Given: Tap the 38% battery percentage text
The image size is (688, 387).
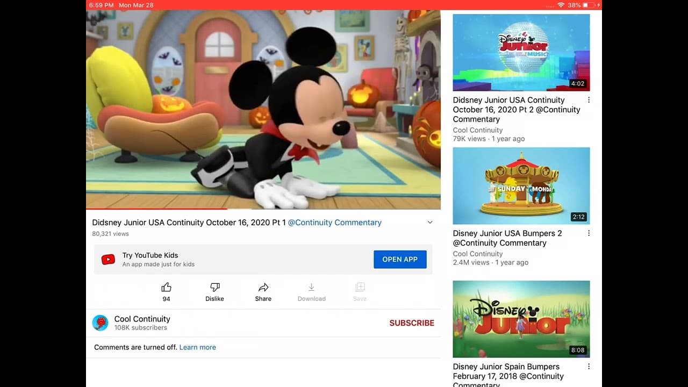Looking at the screenshot, I should (574, 5).
